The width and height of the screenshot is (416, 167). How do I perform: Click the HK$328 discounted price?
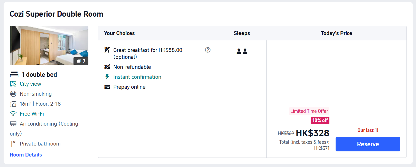[x=312, y=133]
